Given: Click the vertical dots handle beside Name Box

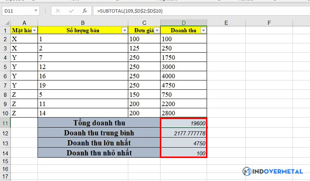Looking at the screenshot, I should pos(46,11).
